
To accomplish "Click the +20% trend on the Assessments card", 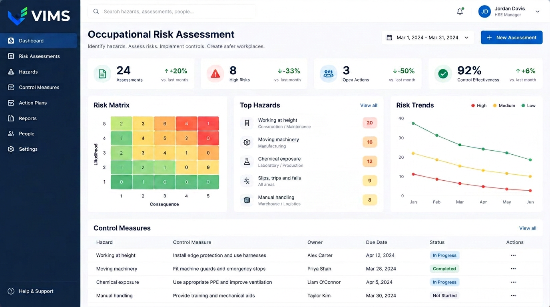I will click(176, 71).
